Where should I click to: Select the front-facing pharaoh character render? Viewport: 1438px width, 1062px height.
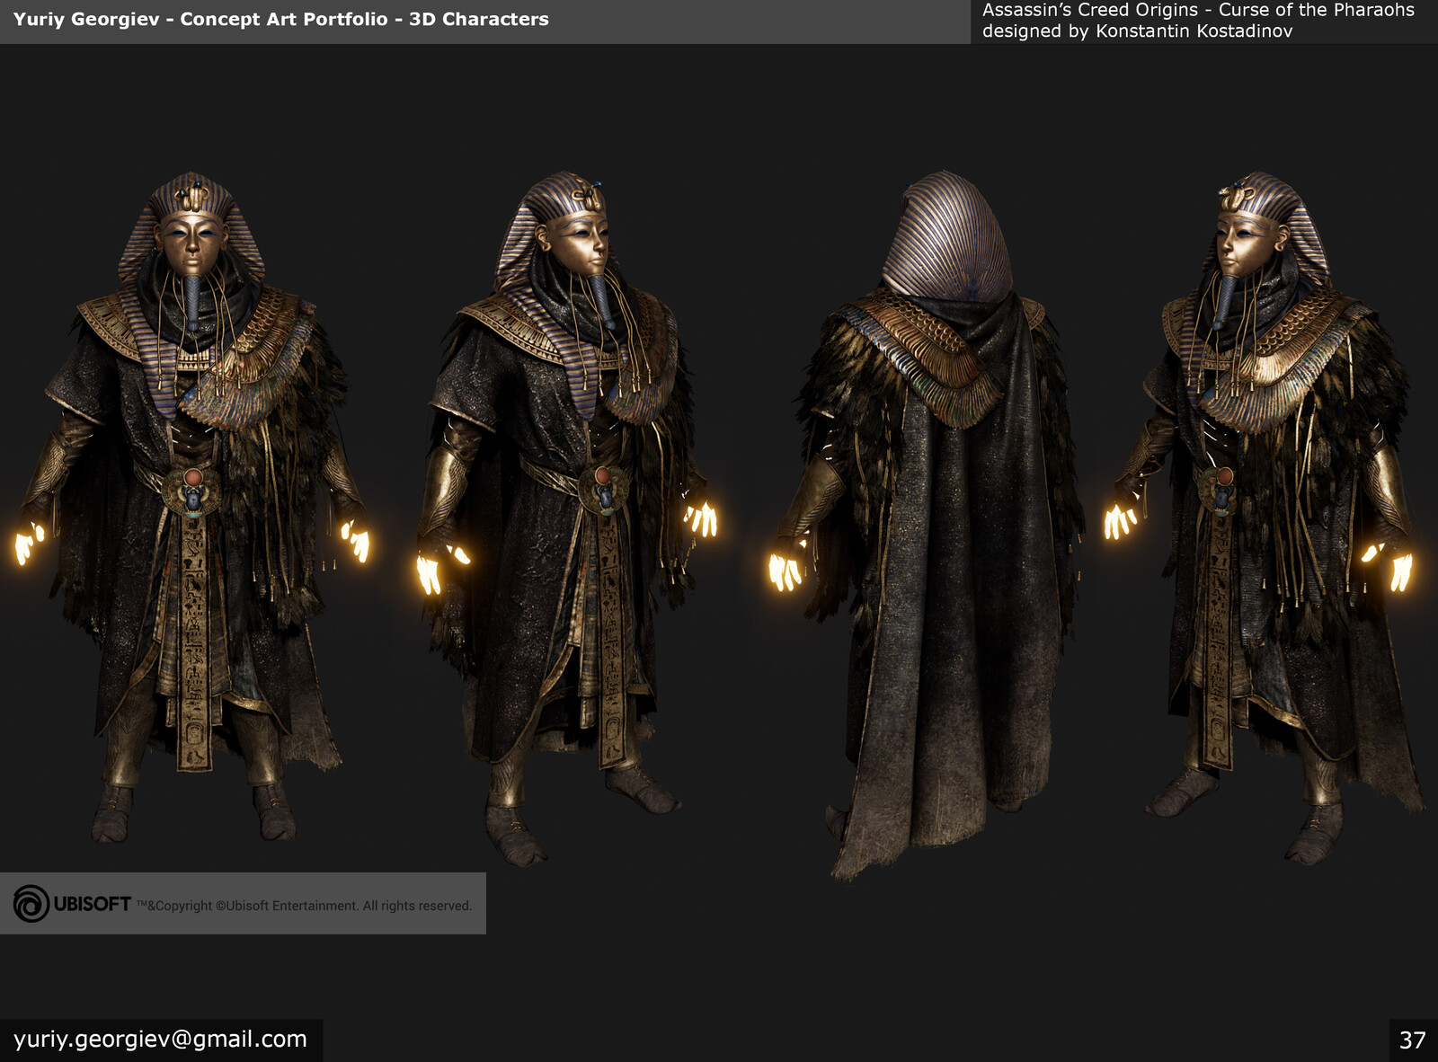click(x=192, y=508)
